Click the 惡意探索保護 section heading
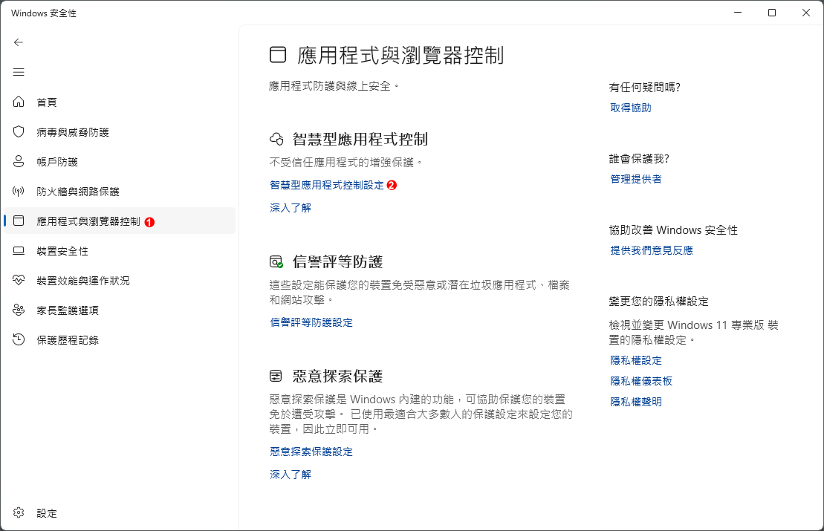The image size is (824, 531). [337, 376]
